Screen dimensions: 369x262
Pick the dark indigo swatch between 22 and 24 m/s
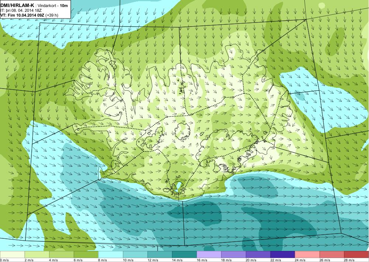pyautogui.click(x=283, y=255)
